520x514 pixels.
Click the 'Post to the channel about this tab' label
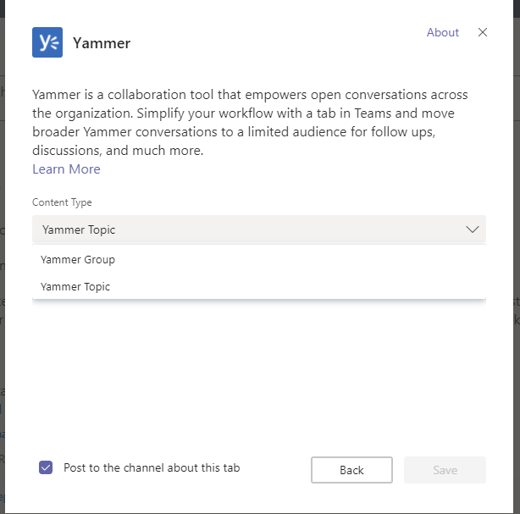click(x=152, y=467)
